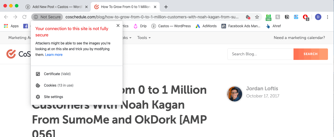Open the Apps bookmarks shortcut
Image resolution: width=334 pixels, height=137 pixels.
[11, 26]
